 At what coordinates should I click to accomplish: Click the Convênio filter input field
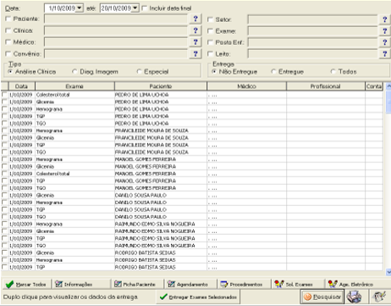coord(116,53)
